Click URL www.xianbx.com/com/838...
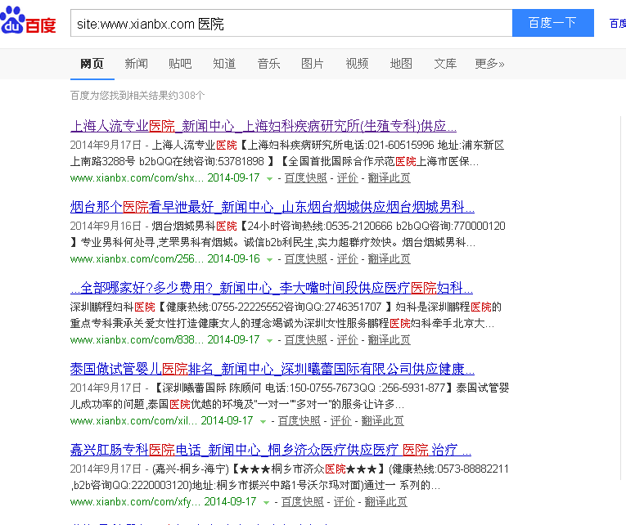626x525 pixels. point(137,340)
